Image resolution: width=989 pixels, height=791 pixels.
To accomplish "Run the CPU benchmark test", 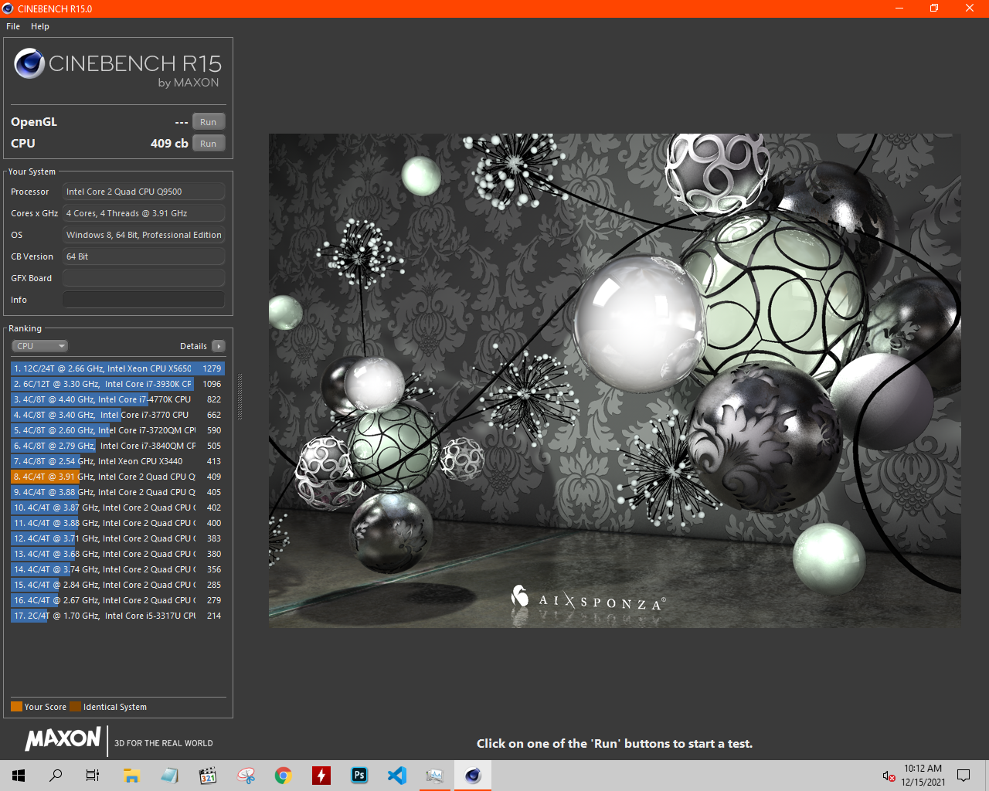I will [209, 144].
